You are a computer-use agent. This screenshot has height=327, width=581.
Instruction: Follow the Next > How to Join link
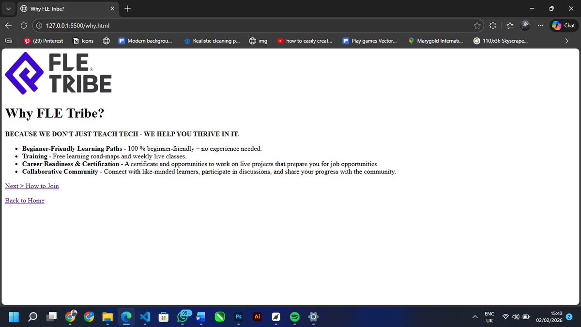pos(32,186)
